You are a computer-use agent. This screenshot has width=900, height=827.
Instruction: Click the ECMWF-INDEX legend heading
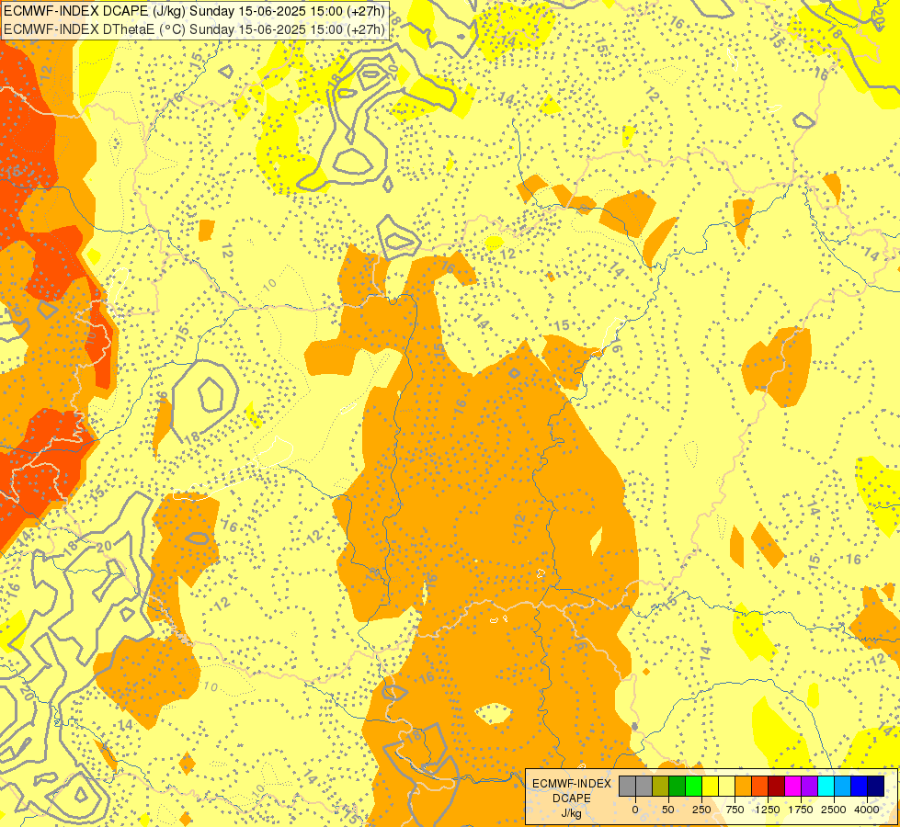(x=572, y=784)
